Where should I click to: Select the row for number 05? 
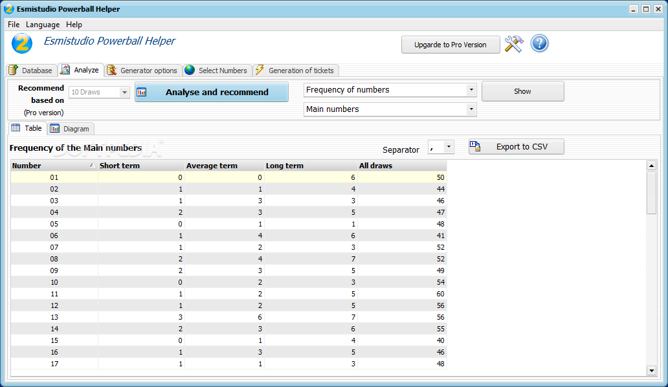tap(228, 223)
